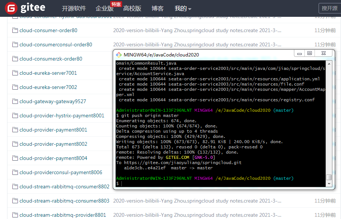Screen dimensions: 341x219
Task: Click the terminal scrollbar down arrow
Action: [x=329, y=184]
